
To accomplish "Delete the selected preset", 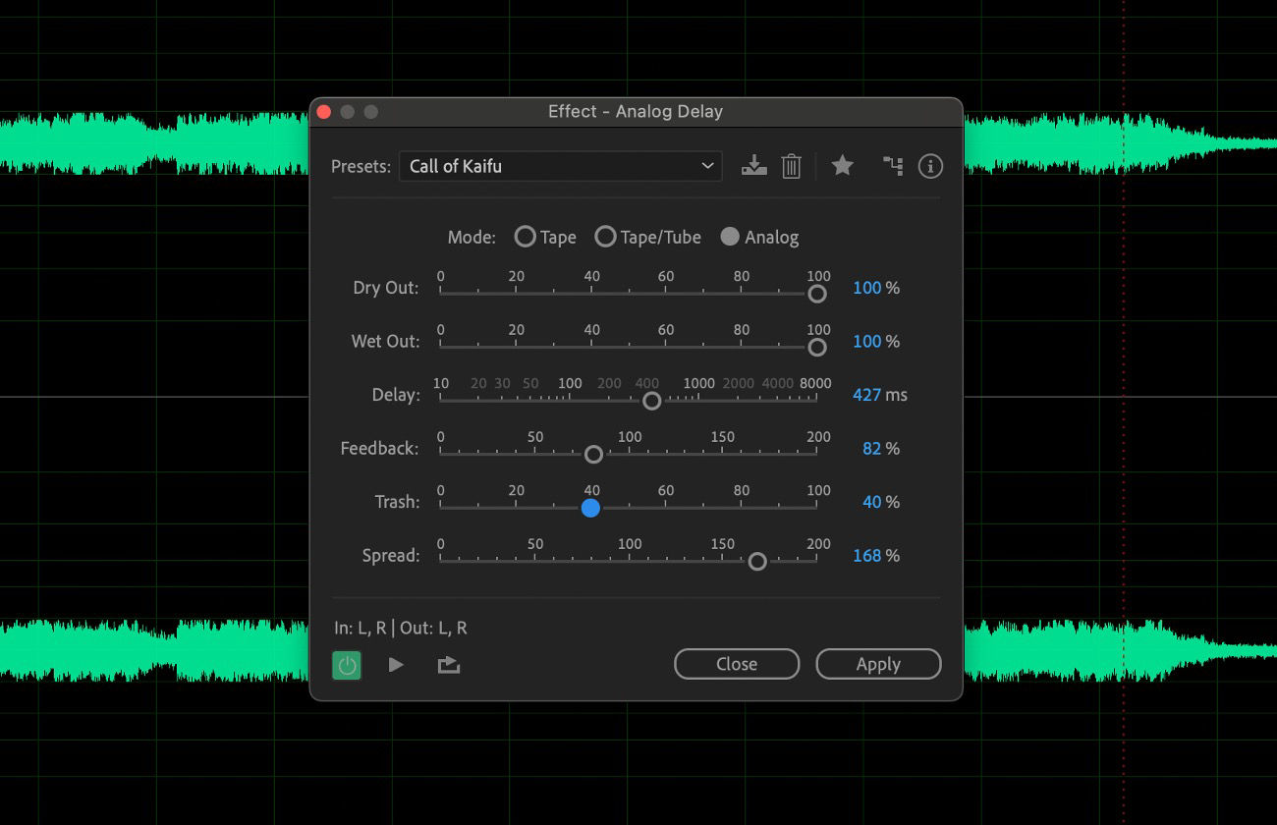I will coord(792,166).
